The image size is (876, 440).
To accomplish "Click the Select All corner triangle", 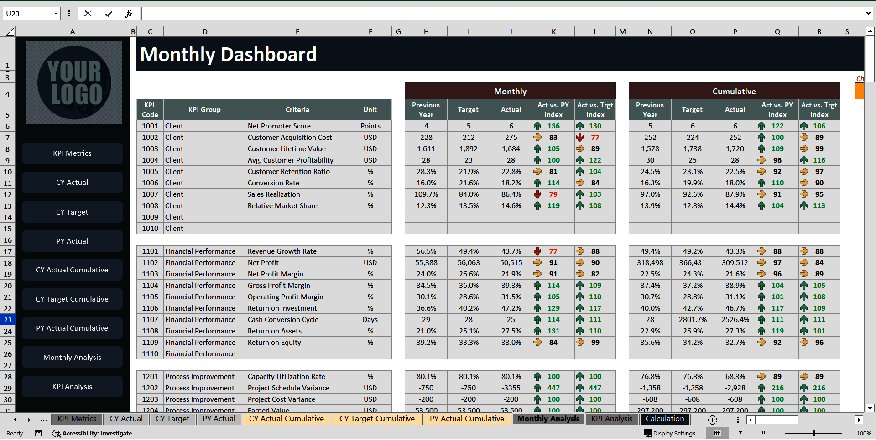I will click(x=10, y=31).
